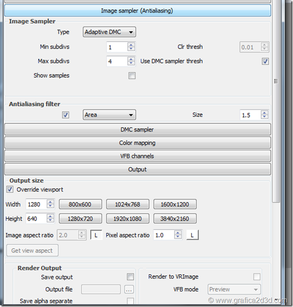Select the 1920x1080 preset button
This screenshot has width=293, height=307.
click(x=128, y=219)
